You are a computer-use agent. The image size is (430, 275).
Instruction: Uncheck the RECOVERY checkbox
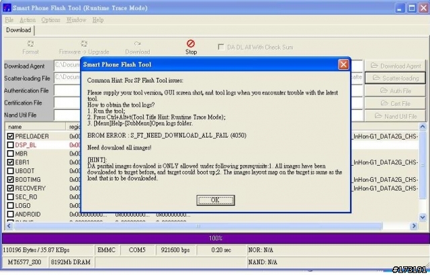click(x=11, y=188)
